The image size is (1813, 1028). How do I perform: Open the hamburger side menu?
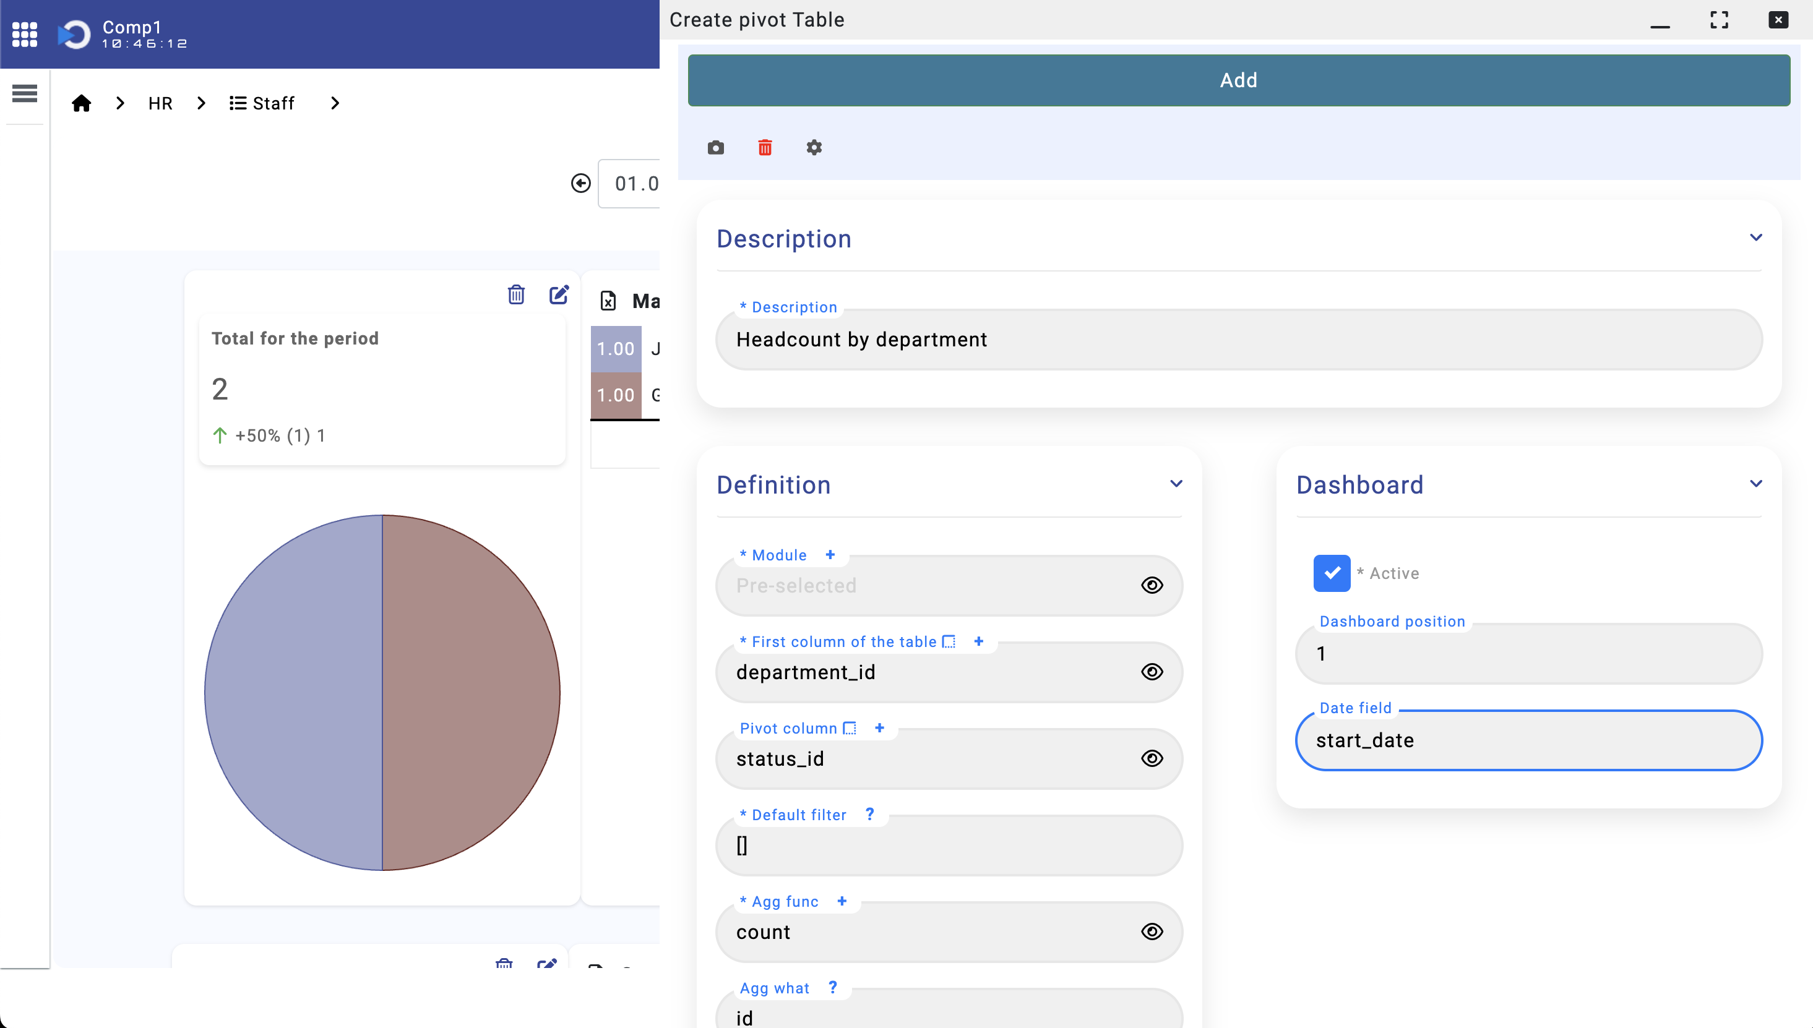coord(25,93)
